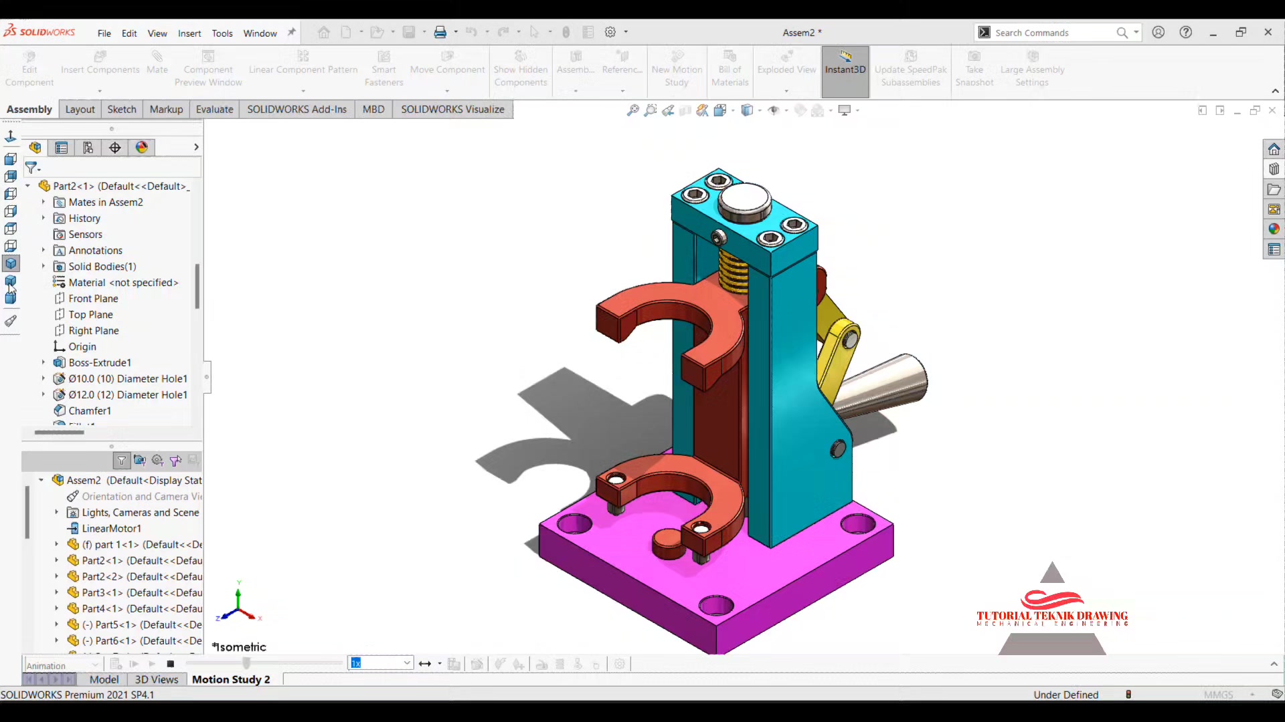The width and height of the screenshot is (1285, 722).
Task: Open the Design Library task pane icon
Action: point(1274,169)
